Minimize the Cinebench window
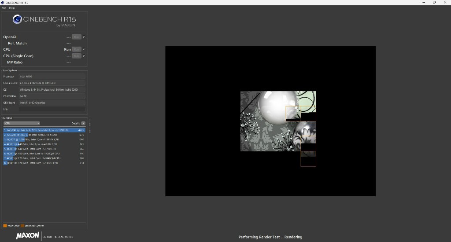The image size is (451, 242). (x=424, y=3)
